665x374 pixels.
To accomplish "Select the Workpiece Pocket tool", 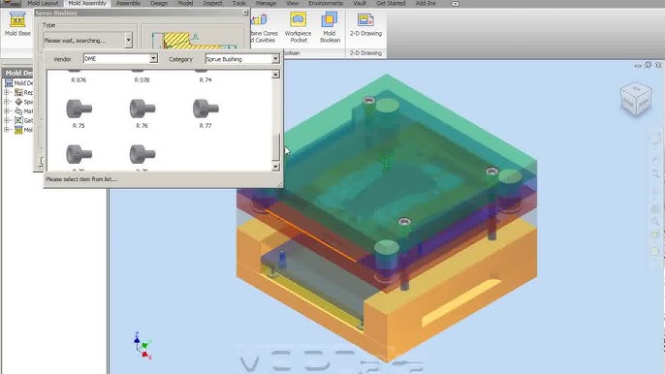I will [x=299, y=27].
